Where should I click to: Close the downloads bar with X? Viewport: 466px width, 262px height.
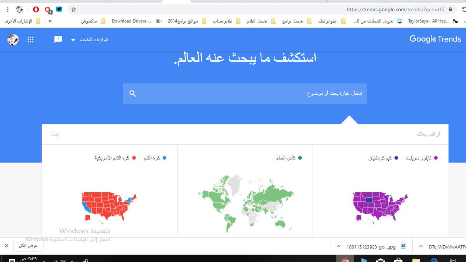tap(6, 246)
